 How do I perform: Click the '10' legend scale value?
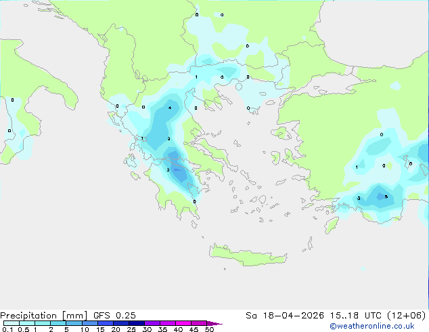coord(85,329)
